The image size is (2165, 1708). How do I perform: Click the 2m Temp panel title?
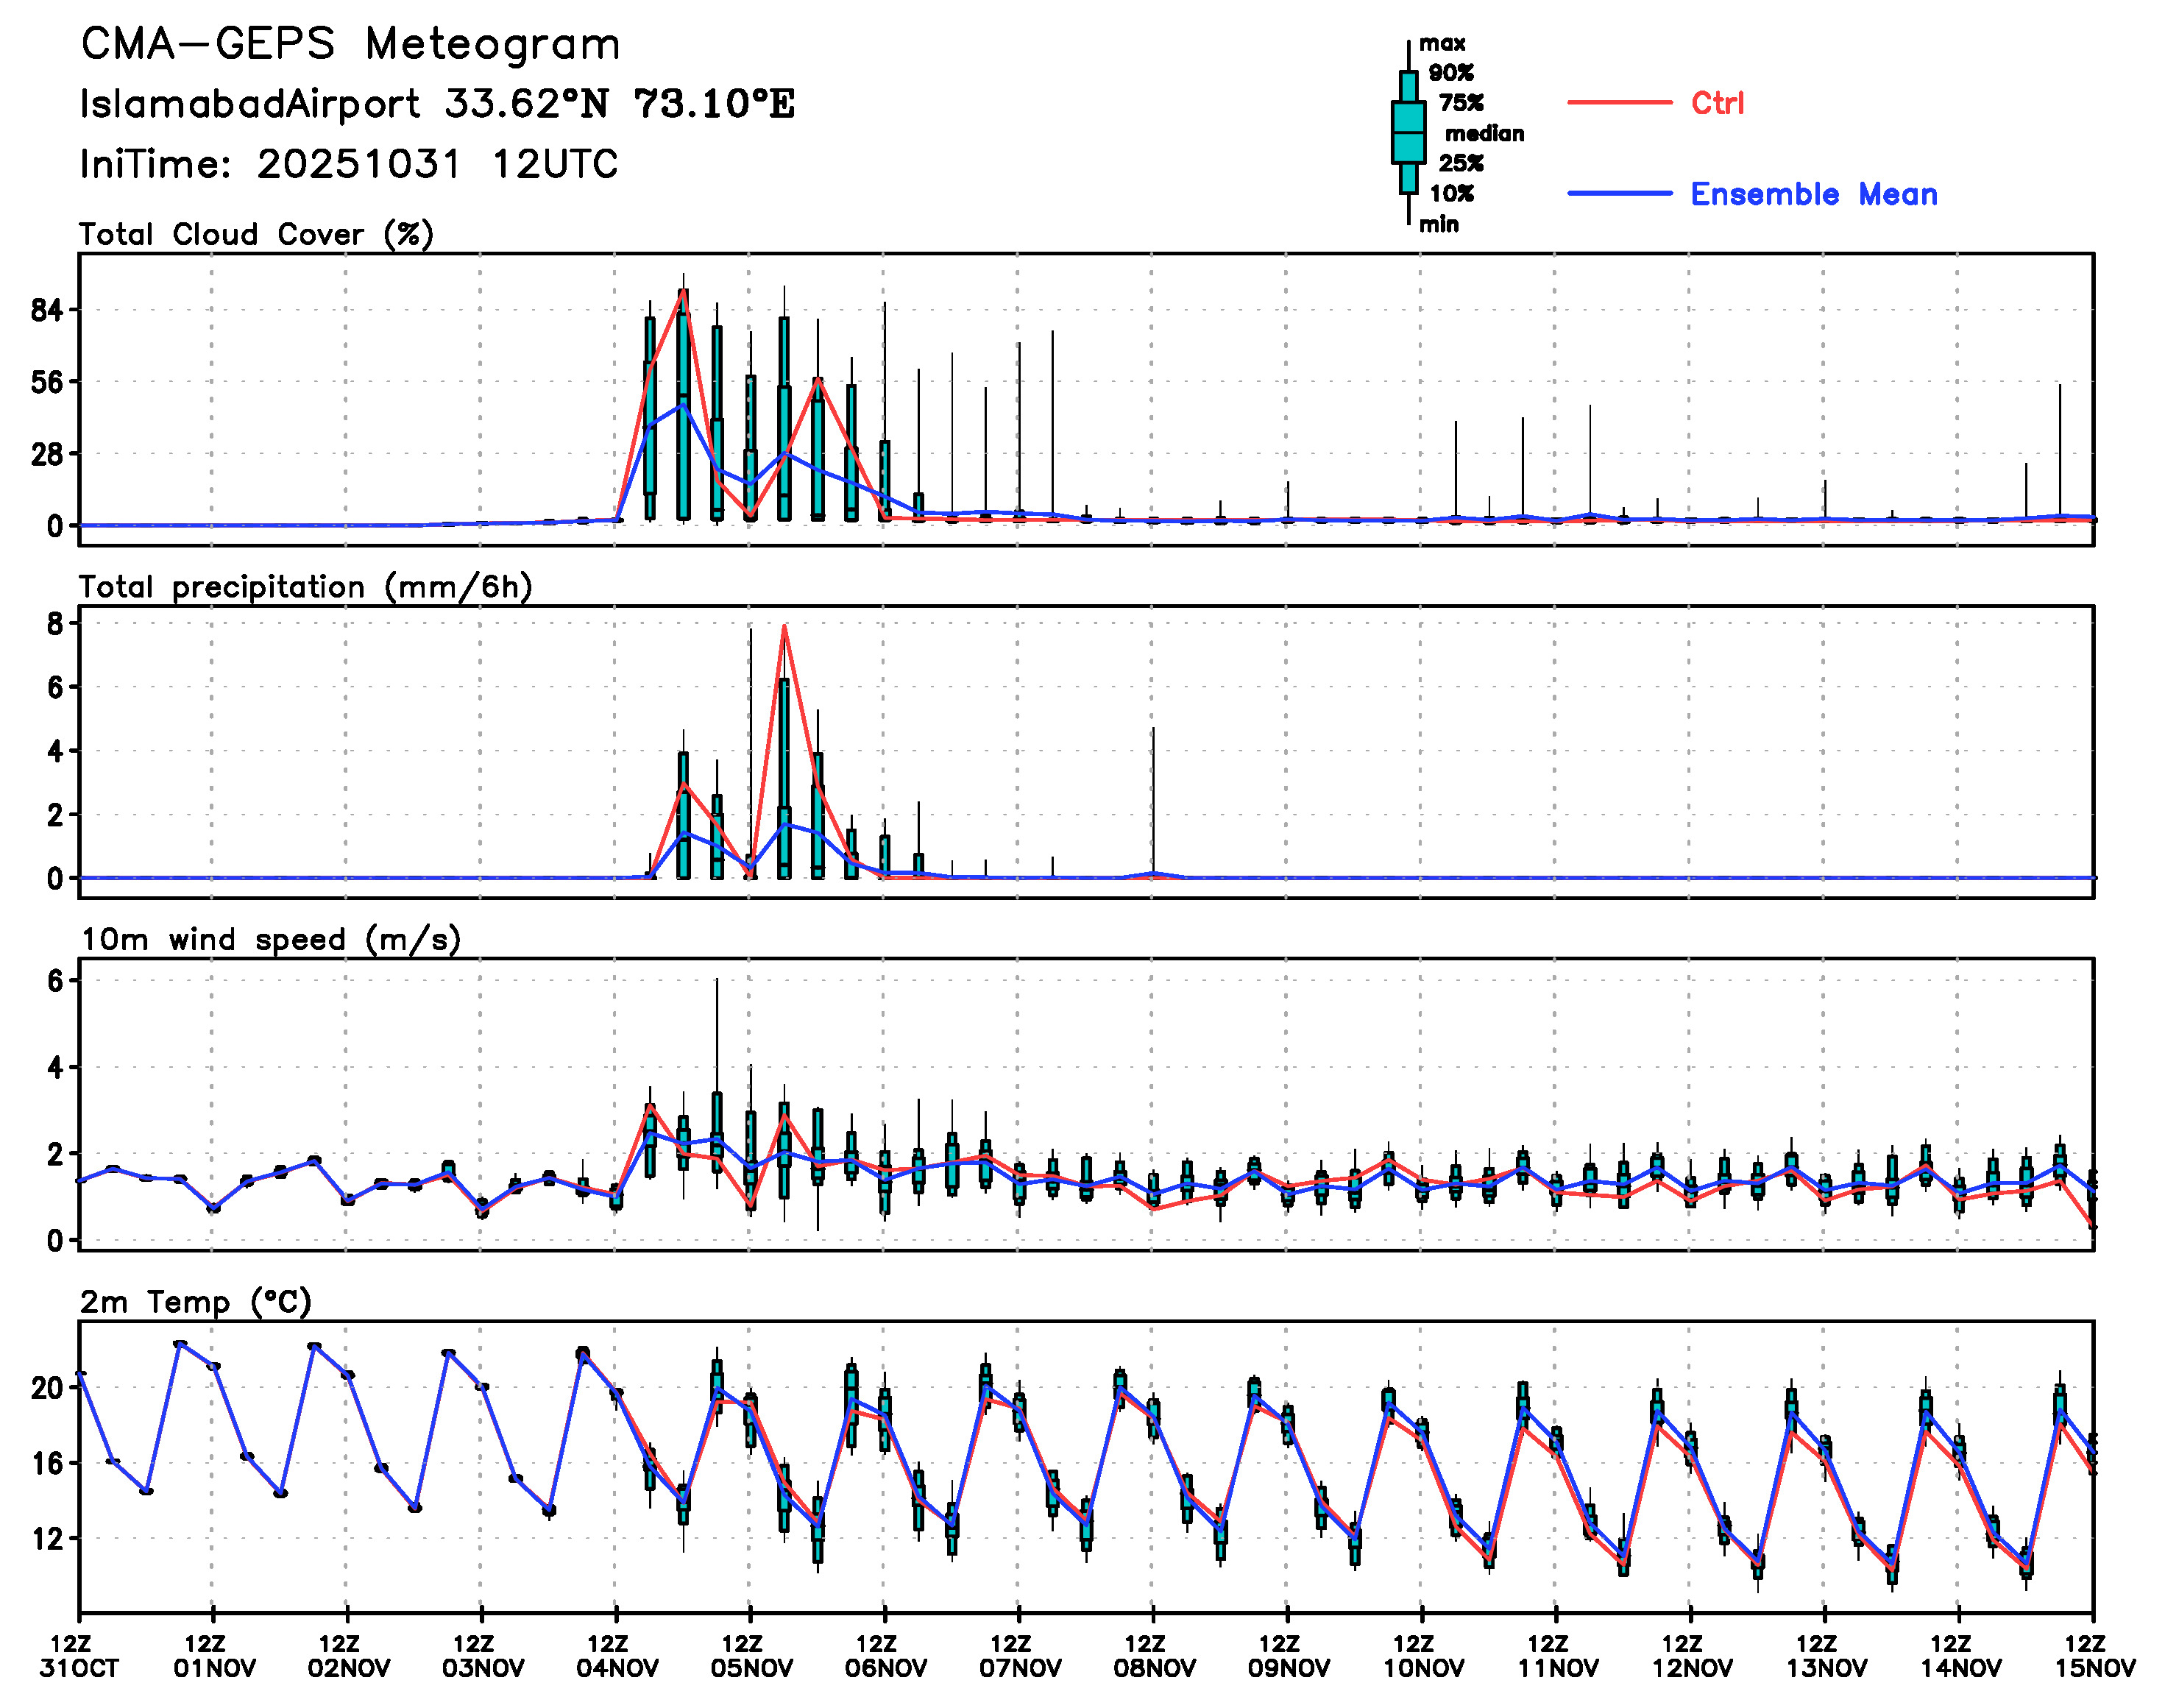pyautogui.click(x=196, y=1302)
